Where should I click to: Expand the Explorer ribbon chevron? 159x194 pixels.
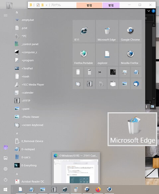click(x=149, y=11)
